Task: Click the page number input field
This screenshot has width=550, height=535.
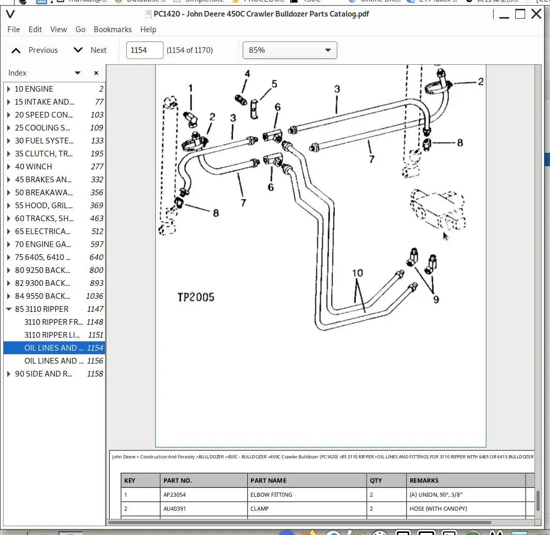Action: point(144,50)
